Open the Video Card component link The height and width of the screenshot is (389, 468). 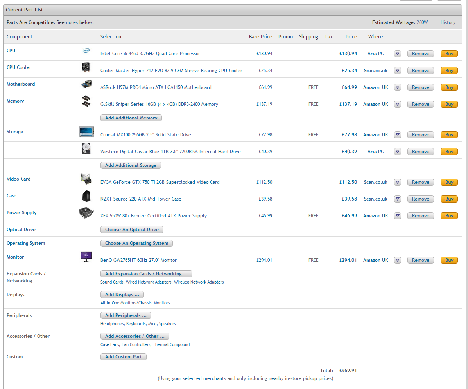(18, 179)
